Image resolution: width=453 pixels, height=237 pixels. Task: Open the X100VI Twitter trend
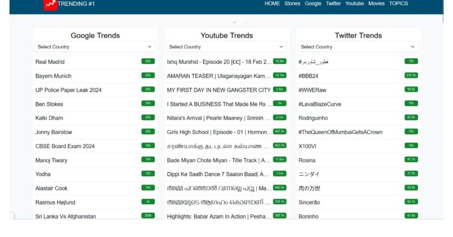coord(307,146)
